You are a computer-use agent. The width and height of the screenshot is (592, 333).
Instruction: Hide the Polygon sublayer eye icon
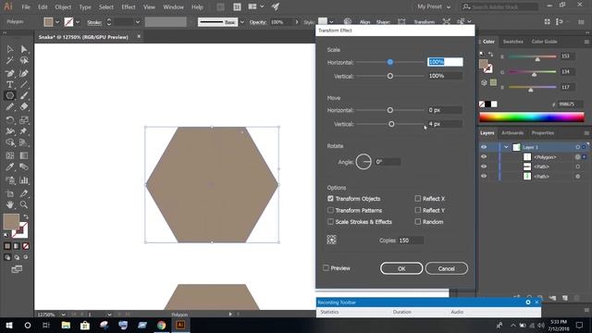point(484,156)
